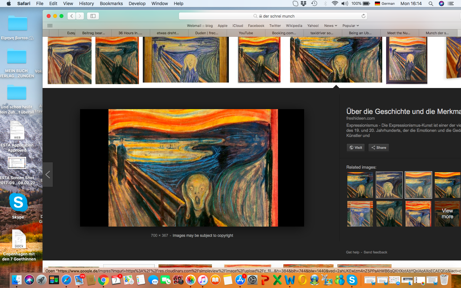The height and width of the screenshot is (288, 461).
Task: Switch to the YouTube tab
Action: [246, 33]
